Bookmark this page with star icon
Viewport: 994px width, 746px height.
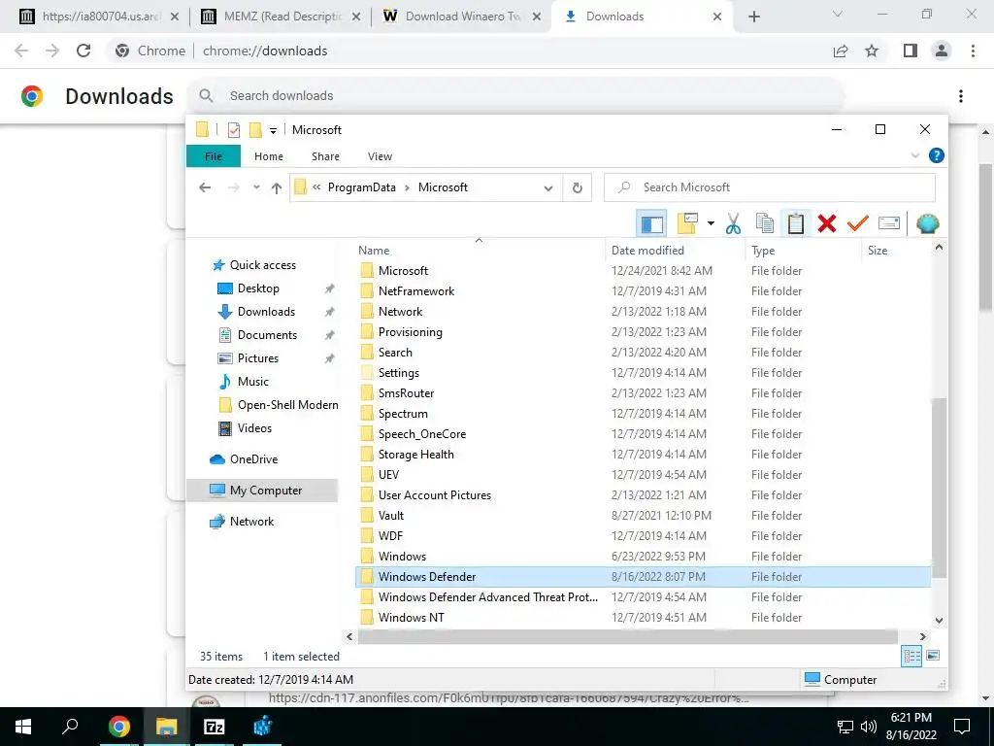click(872, 51)
